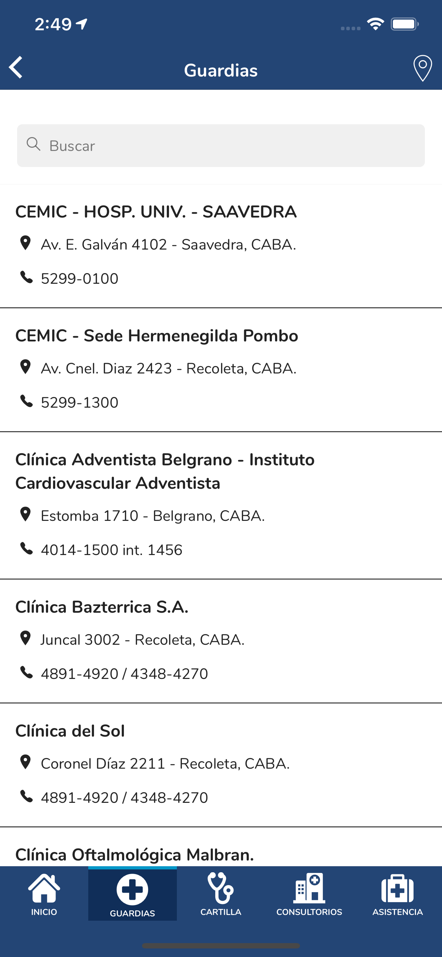Select Clínica Adventista Belgrano listing
The image size is (442, 957).
tap(221, 506)
